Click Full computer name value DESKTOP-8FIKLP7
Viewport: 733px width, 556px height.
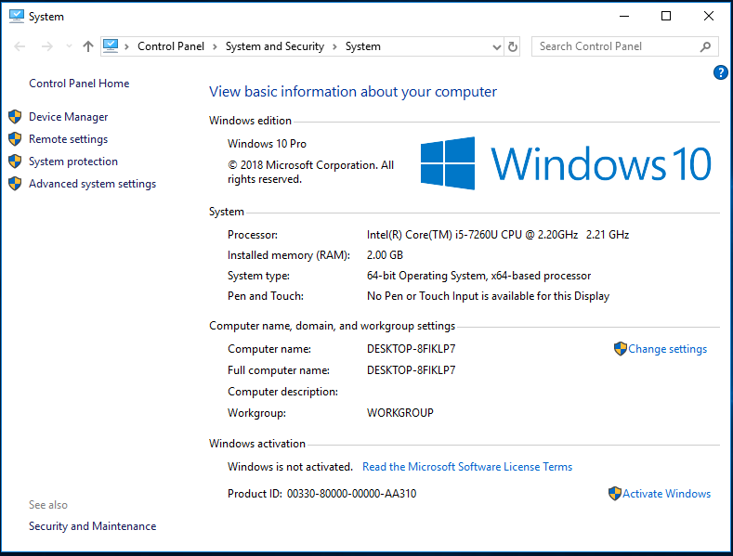[x=411, y=370]
